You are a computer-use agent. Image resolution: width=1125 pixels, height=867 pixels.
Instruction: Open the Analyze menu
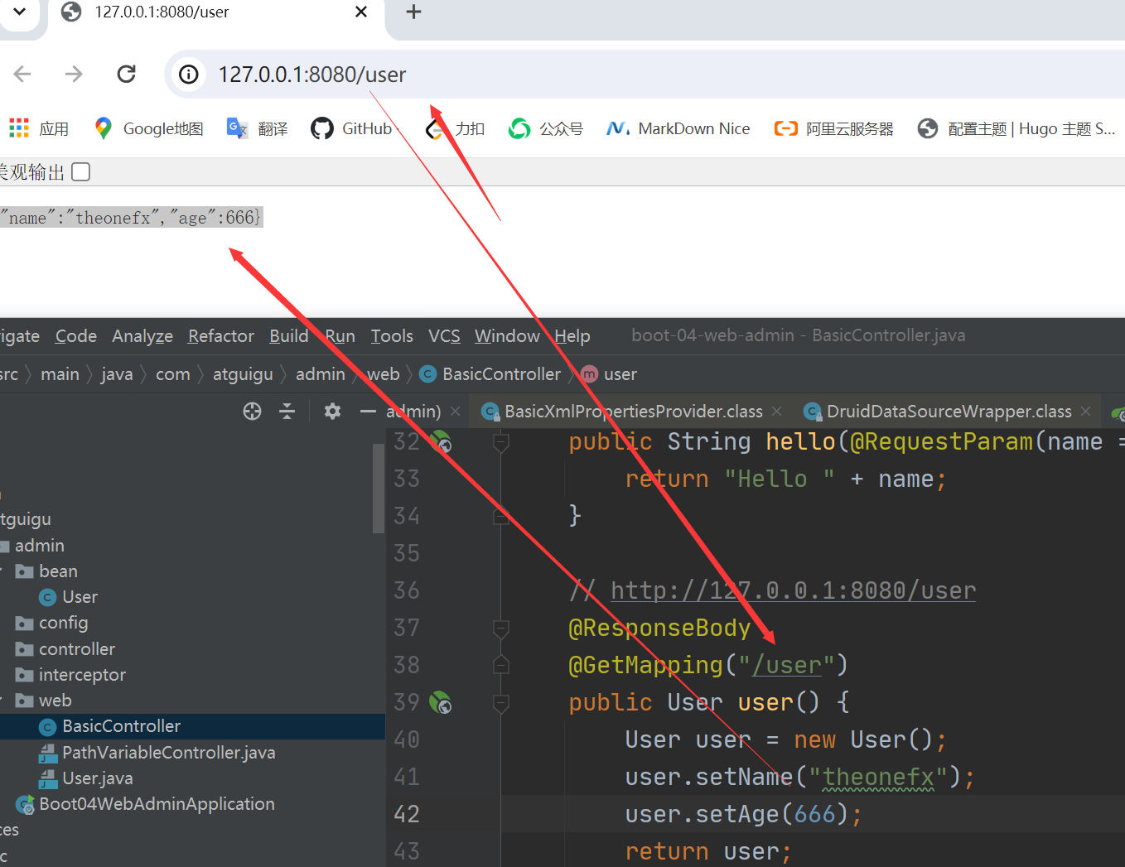click(x=142, y=336)
